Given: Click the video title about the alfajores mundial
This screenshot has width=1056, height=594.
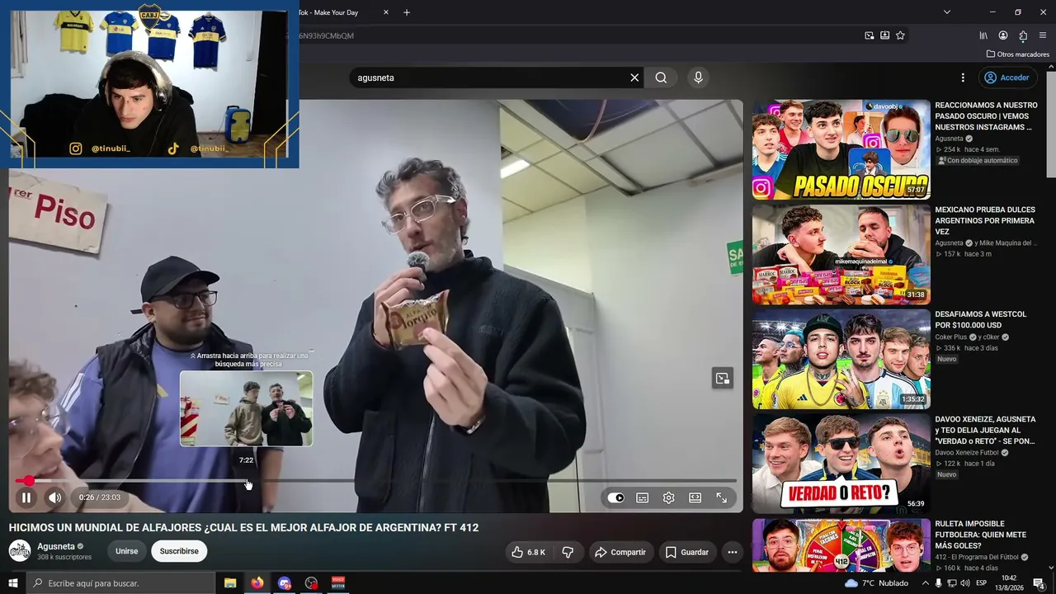Looking at the screenshot, I should coord(243,528).
